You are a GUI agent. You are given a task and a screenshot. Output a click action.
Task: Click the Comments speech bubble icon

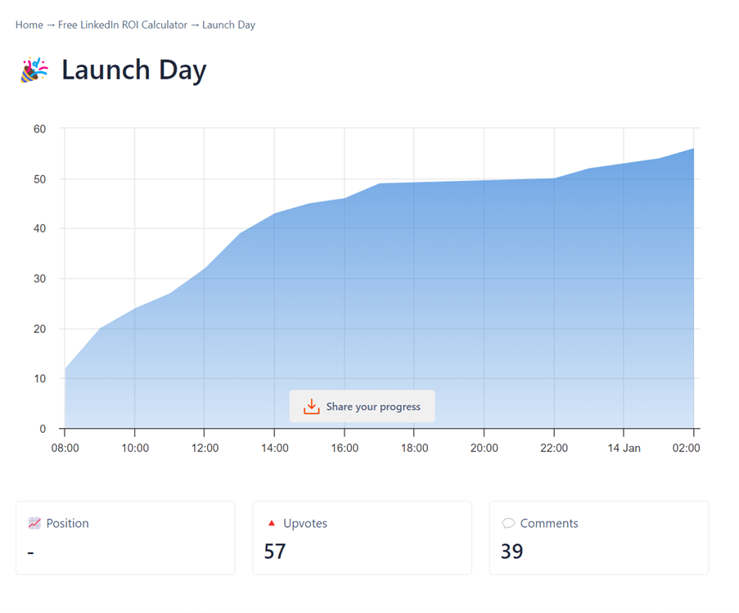(x=508, y=523)
